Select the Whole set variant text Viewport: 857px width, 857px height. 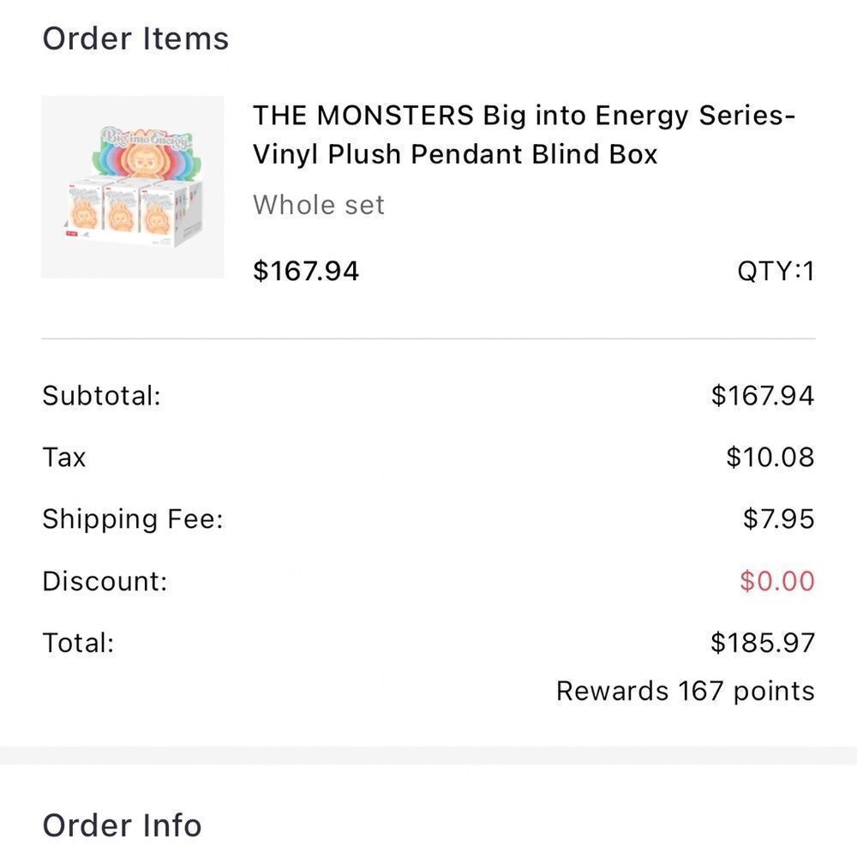(319, 205)
